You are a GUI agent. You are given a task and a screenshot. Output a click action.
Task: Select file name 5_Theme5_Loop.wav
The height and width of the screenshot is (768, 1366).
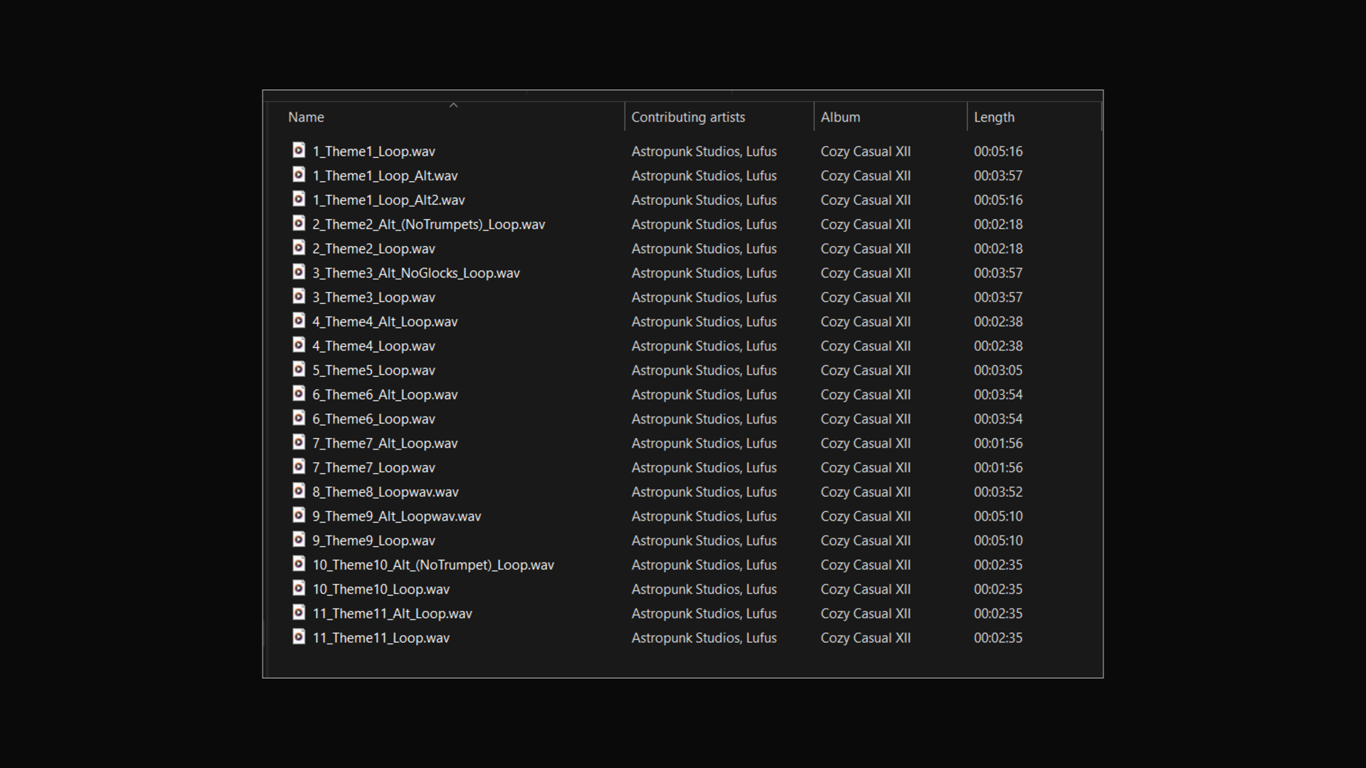[x=374, y=370]
